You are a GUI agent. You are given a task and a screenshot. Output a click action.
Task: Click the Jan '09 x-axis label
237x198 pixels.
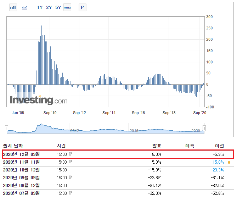point(18,113)
